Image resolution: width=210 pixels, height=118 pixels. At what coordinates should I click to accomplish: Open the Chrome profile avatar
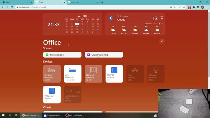tap(203, 7)
